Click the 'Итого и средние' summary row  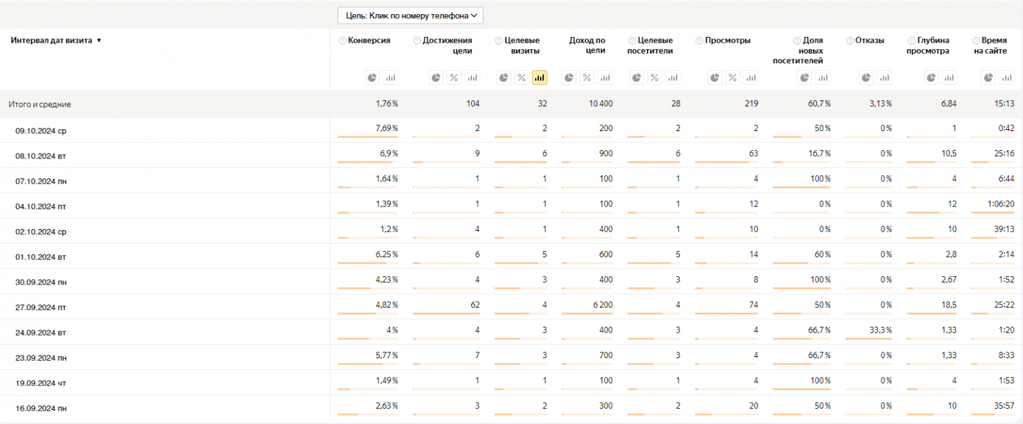click(x=40, y=104)
